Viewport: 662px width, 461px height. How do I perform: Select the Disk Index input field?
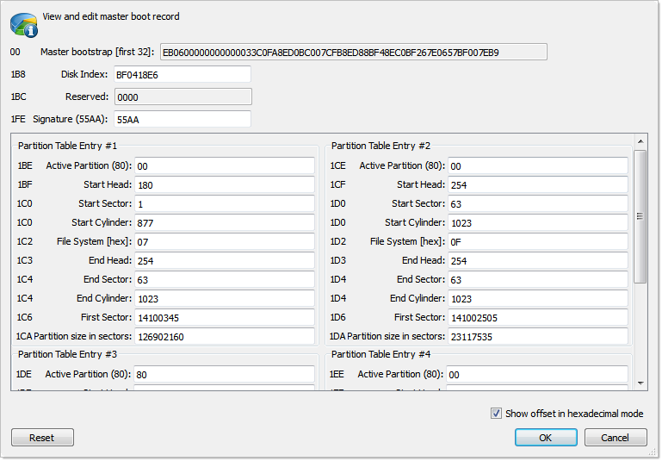(182, 75)
